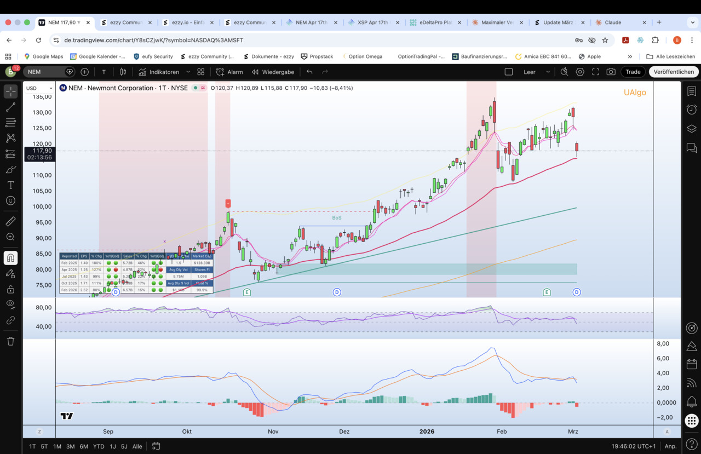Image resolution: width=701 pixels, height=454 pixels.
Task: Select the text annotation tool
Action: [x=10, y=185]
